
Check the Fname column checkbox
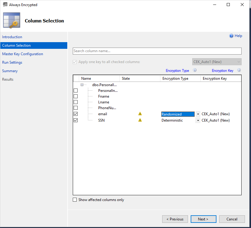[76, 96]
